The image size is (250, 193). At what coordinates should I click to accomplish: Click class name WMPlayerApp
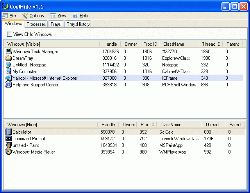tap(173, 152)
